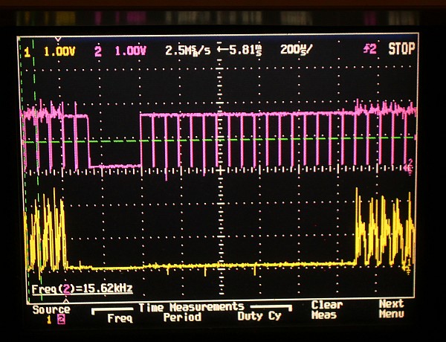The height and width of the screenshot is (342, 446).
Task: Click the STOP run status indicator
Action: tap(401, 51)
